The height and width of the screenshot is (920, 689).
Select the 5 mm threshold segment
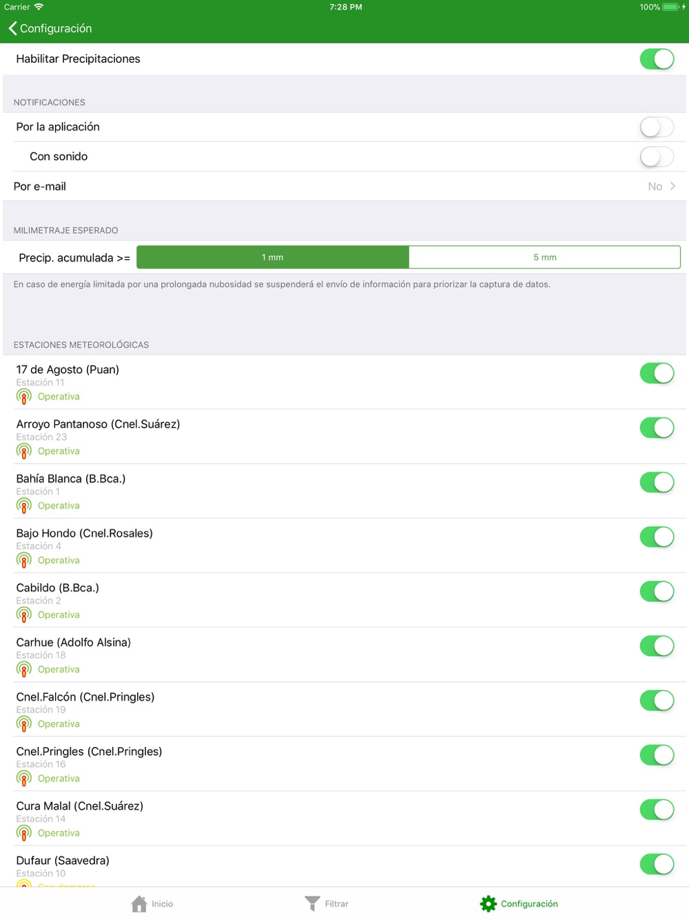tap(544, 257)
